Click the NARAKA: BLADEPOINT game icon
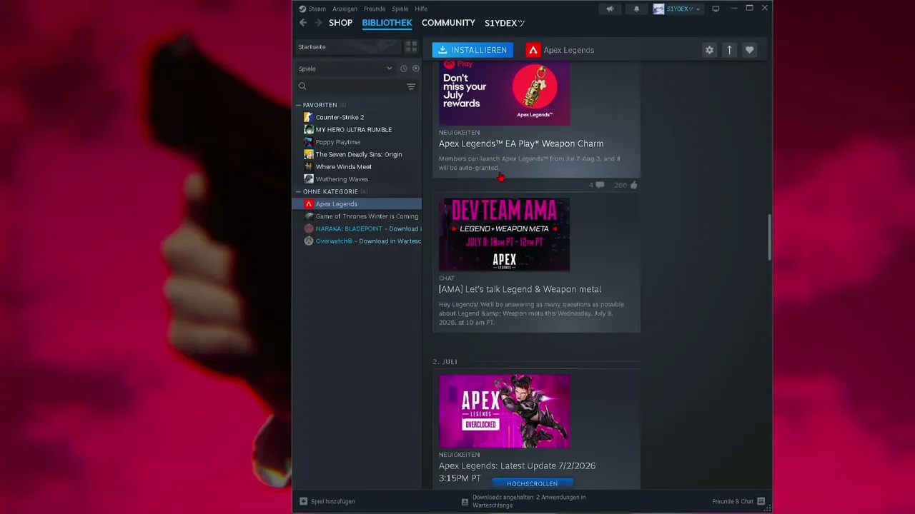 (308, 228)
